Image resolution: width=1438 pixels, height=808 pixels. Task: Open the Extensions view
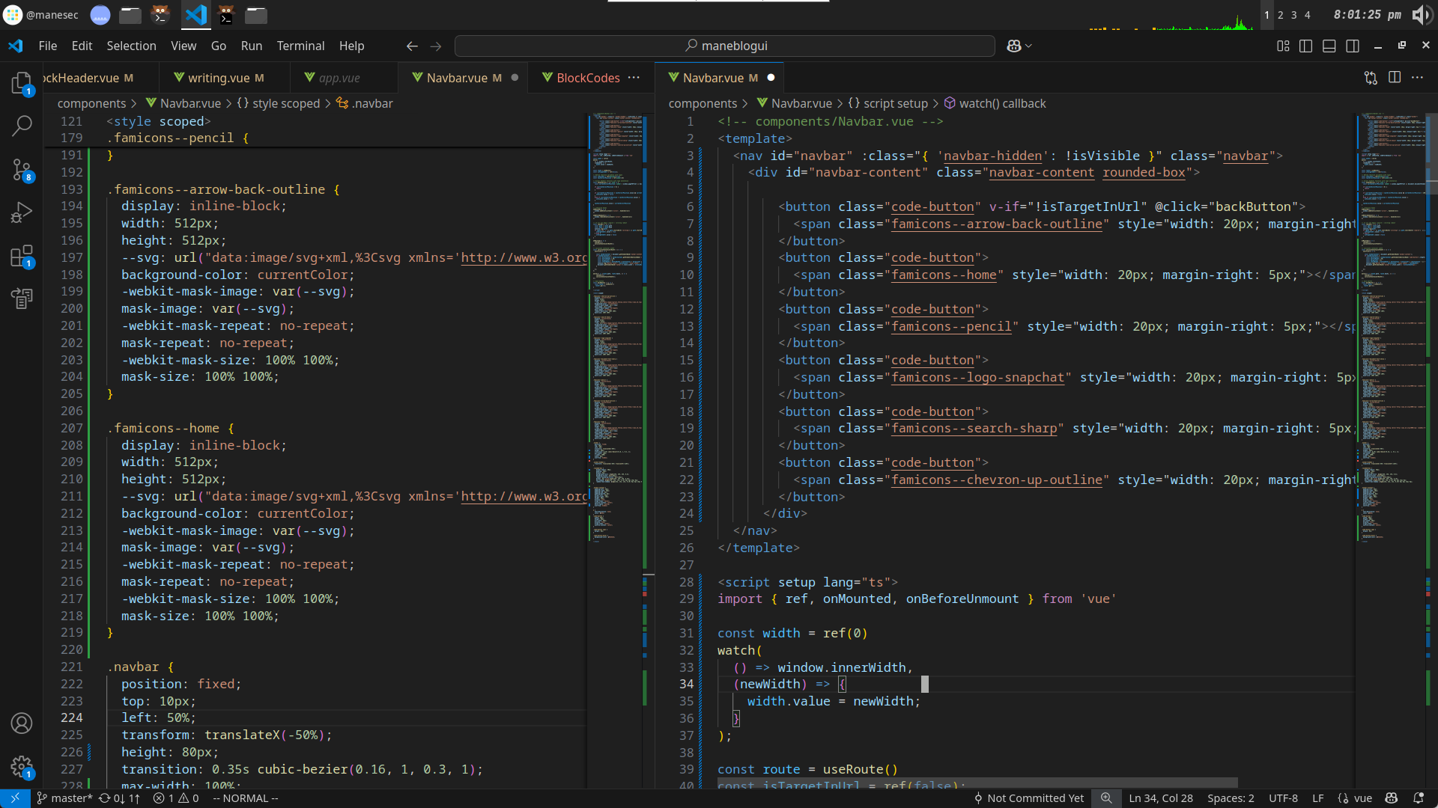point(22,257)
